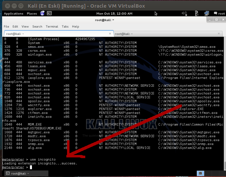
Task: Open the File menu in terminal
Action: [x=6, y=27]
